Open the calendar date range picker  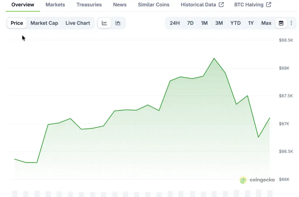pos(281,23)
